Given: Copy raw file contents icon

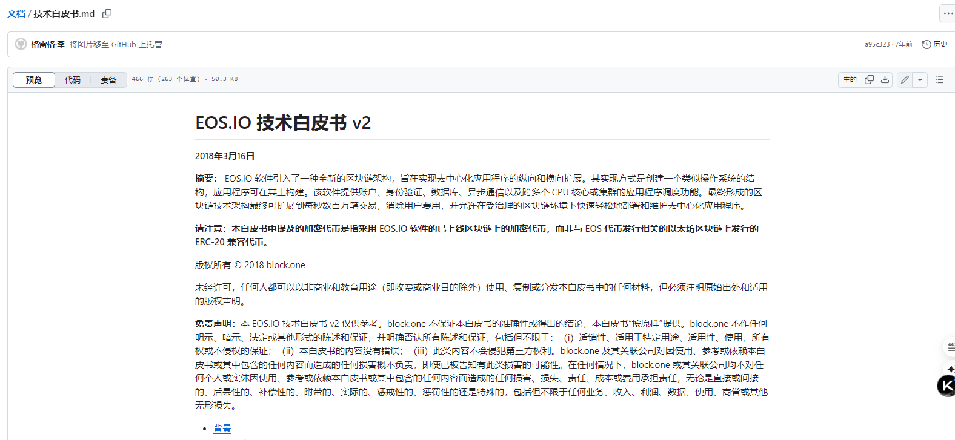Looking at the screenshot, I should [869, 79].
